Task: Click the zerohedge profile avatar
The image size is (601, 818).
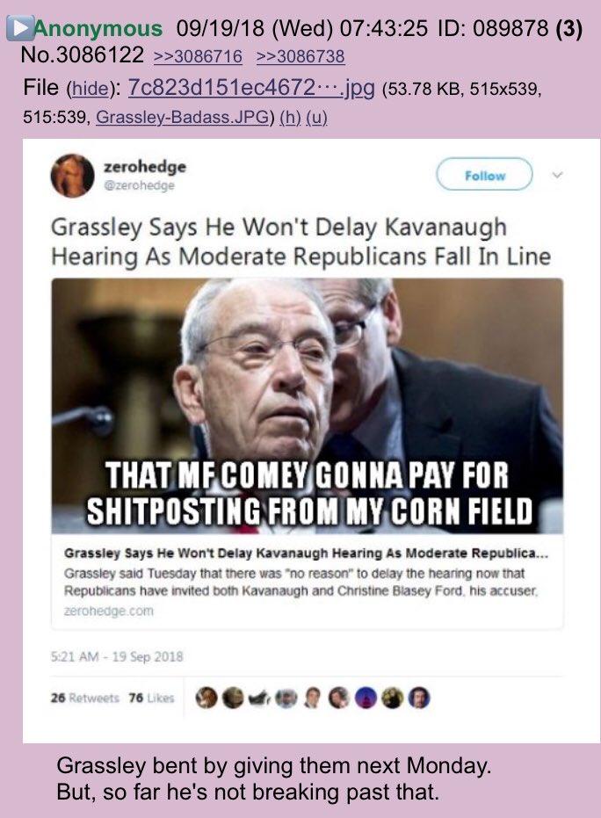Action: 72,176
